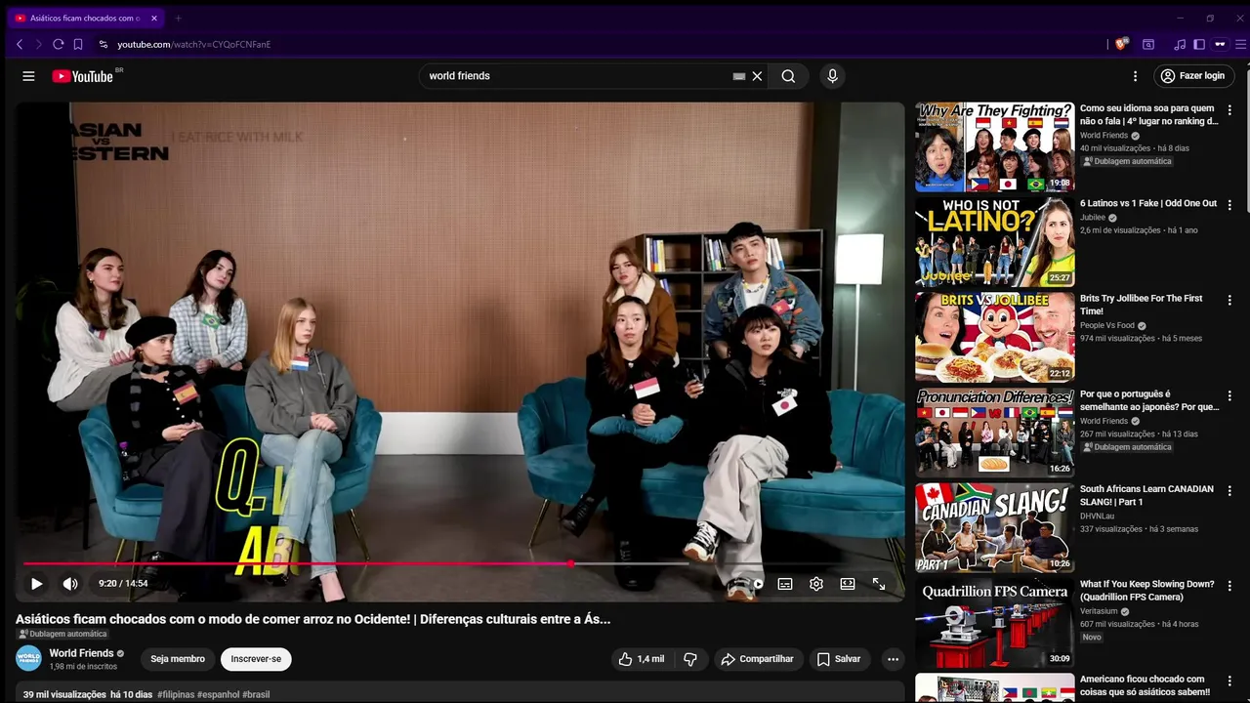
Task: Like the video
Action: coord(642,659)
